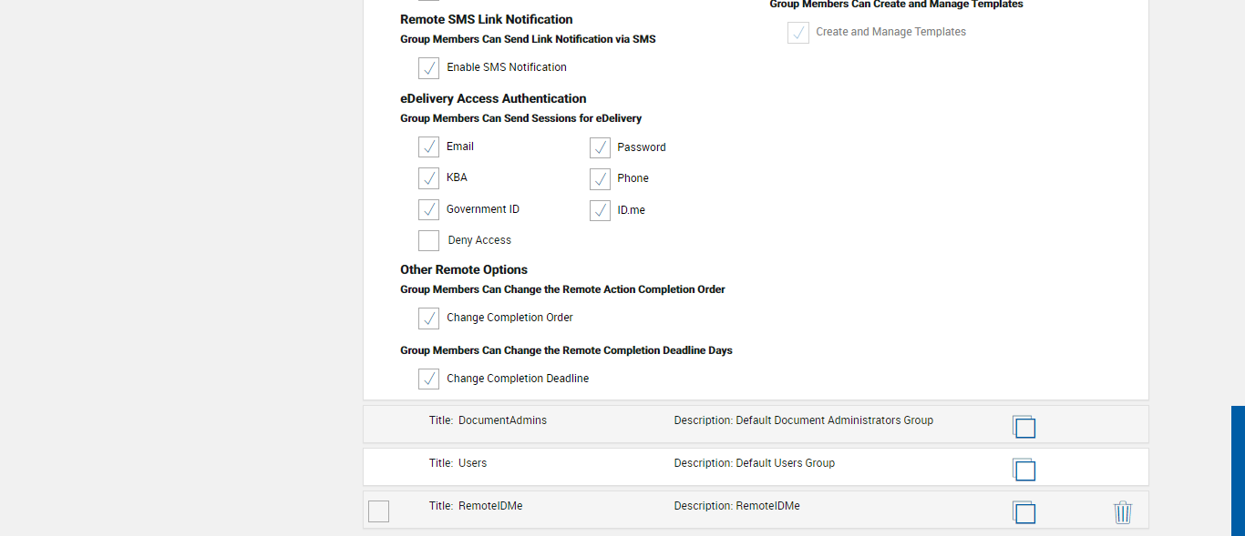Screen dimensions: 1245x536
Task: Open the 'Title: DocumentAdmins' group row
Action: (x=756, y=424)
